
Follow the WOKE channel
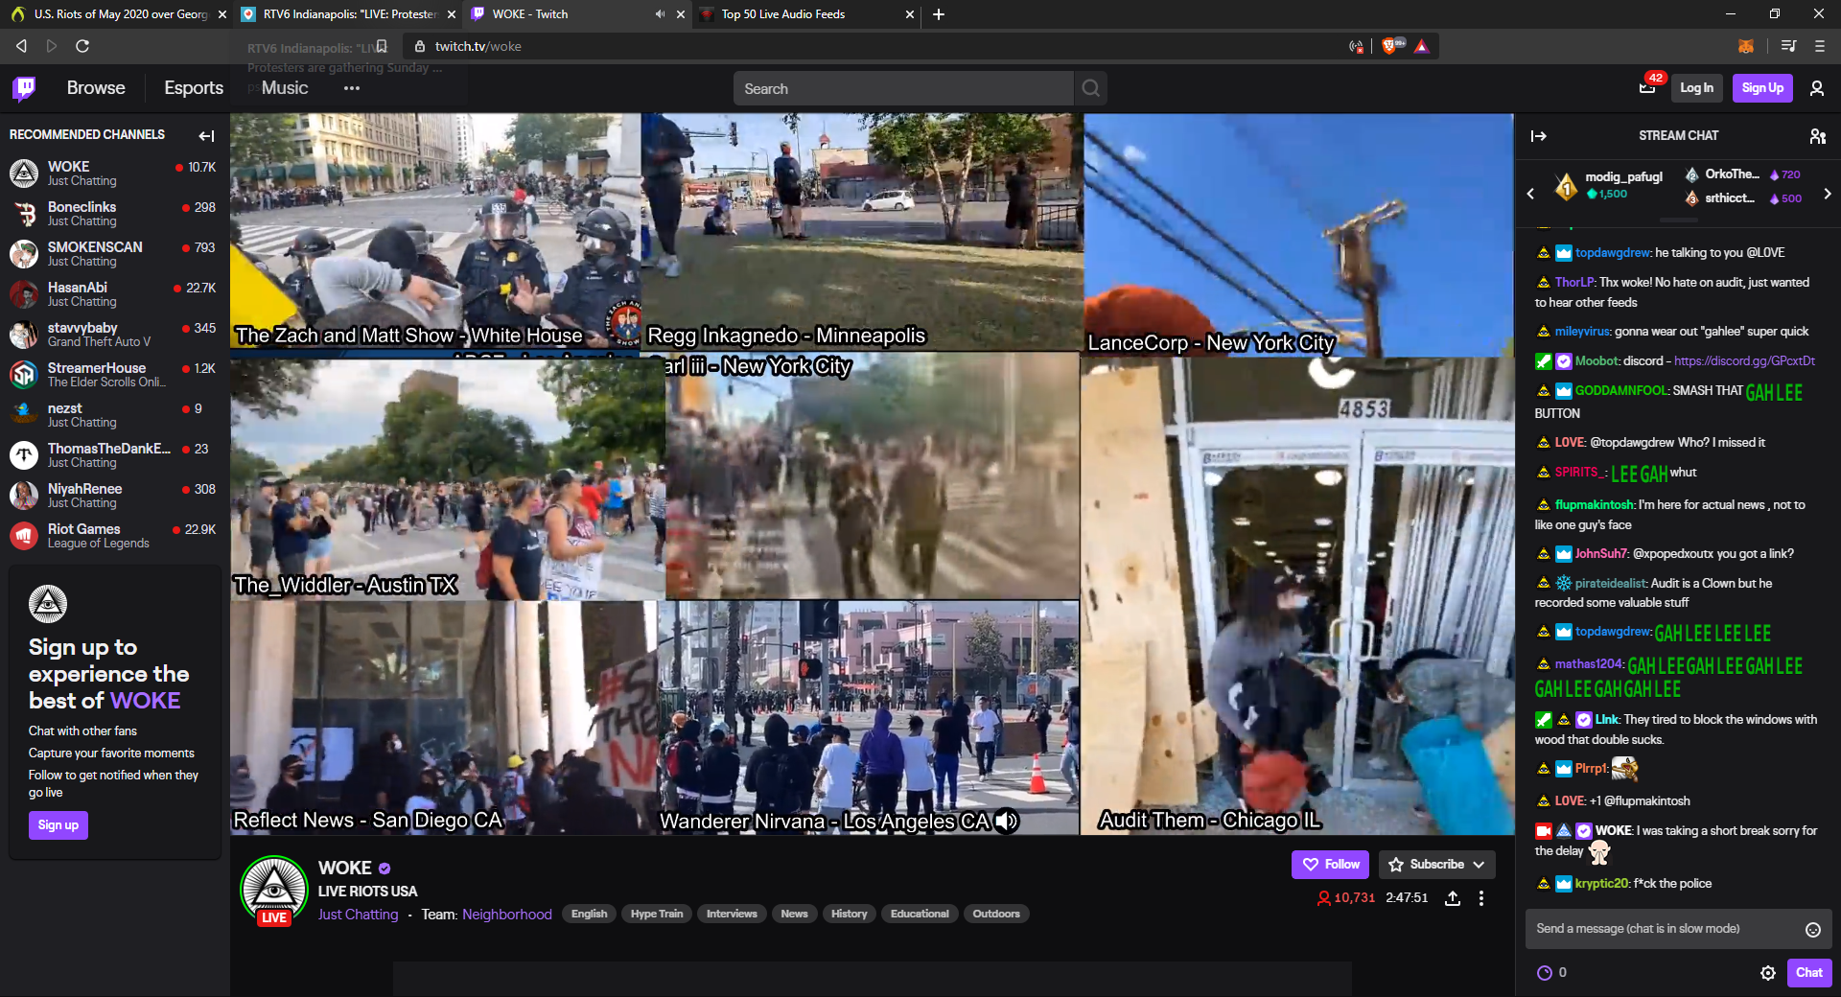pyautogui.click(x=1331, y=865)
